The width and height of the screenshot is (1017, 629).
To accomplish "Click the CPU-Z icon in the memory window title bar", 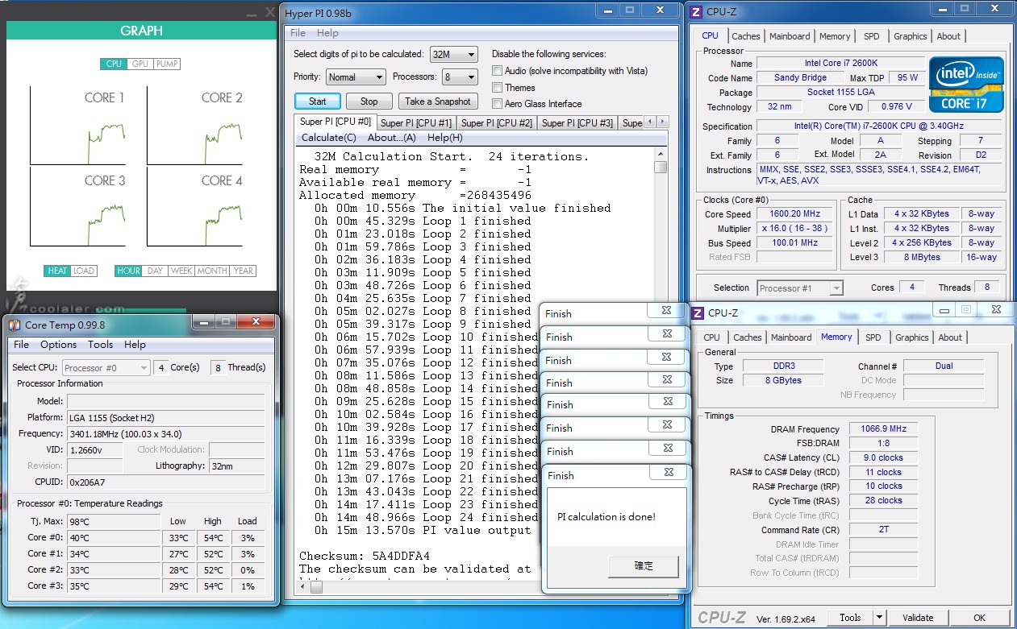I will click(x=697, y=313).
